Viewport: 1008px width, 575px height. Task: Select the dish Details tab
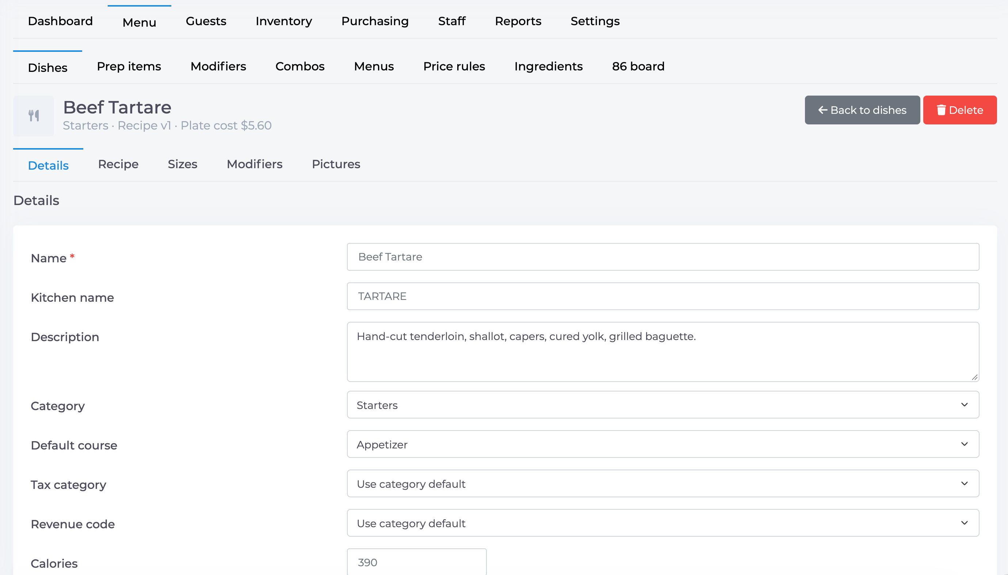tap(48, 166)
